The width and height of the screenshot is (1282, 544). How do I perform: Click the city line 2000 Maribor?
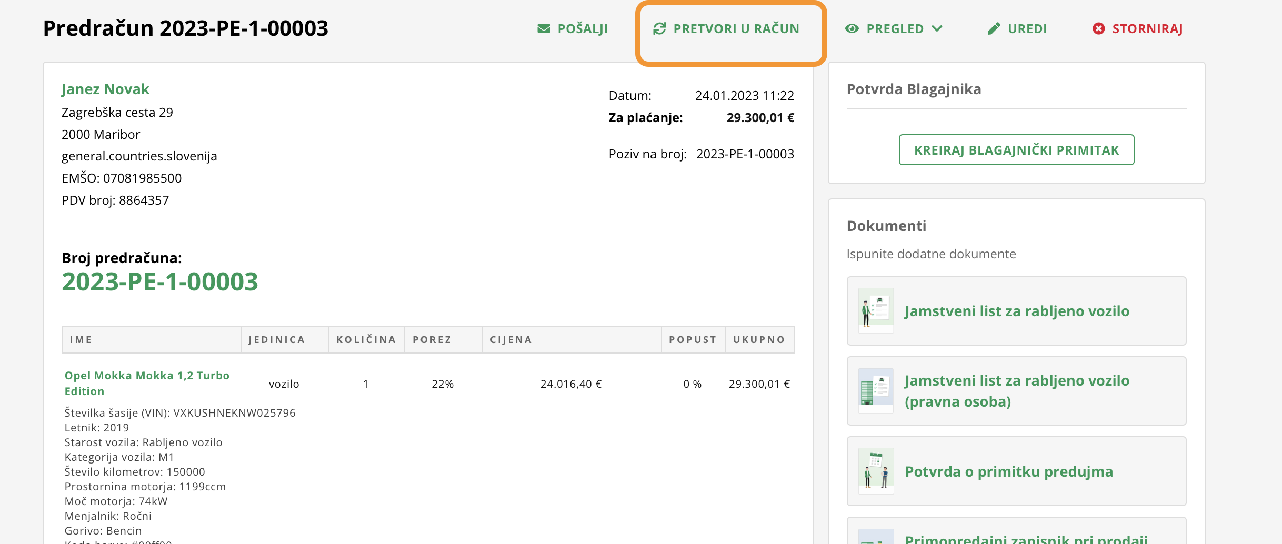click(101, 135)
